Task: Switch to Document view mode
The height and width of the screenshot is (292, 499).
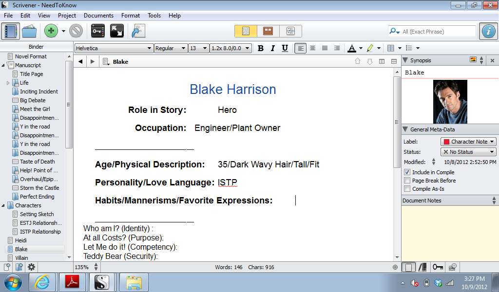Action: pyautogui.click(x=246, y=31)
